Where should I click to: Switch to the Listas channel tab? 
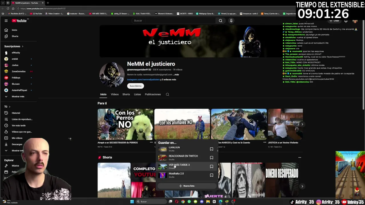pyautogui.click(x=137, y=94)
